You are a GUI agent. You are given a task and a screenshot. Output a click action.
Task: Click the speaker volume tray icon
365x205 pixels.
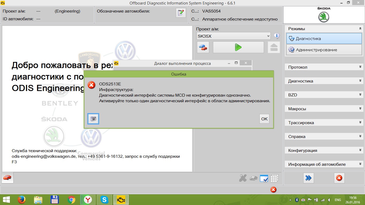point(329,200)
